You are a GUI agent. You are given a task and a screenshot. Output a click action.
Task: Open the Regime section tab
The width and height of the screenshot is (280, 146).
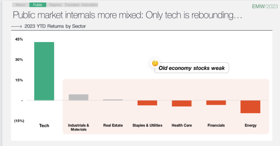pyautogui.click(x=55, y=5)
